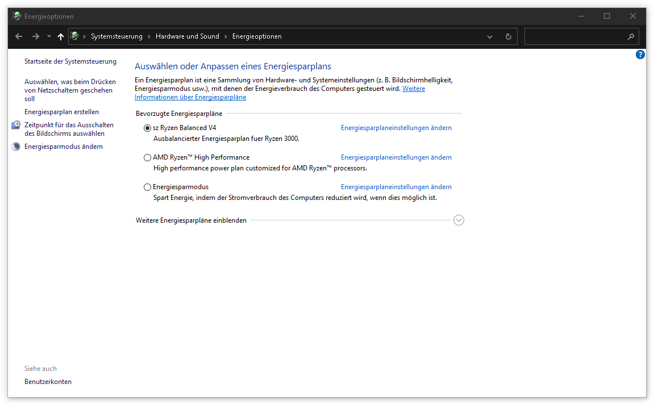
Task: Click the search magnifier icon
Action: coord(631,37)
